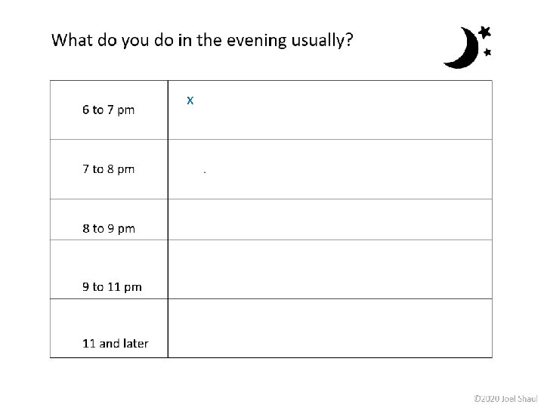Click the small star below the large star
544x408 pixels.
click(x=487, y=52)
